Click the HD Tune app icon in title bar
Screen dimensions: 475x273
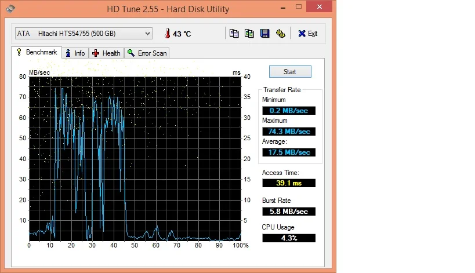coord(10,9)
